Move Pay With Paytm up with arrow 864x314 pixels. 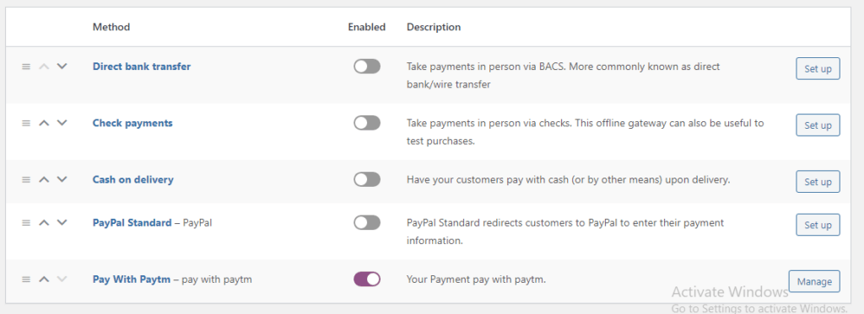tap(44, 279)
